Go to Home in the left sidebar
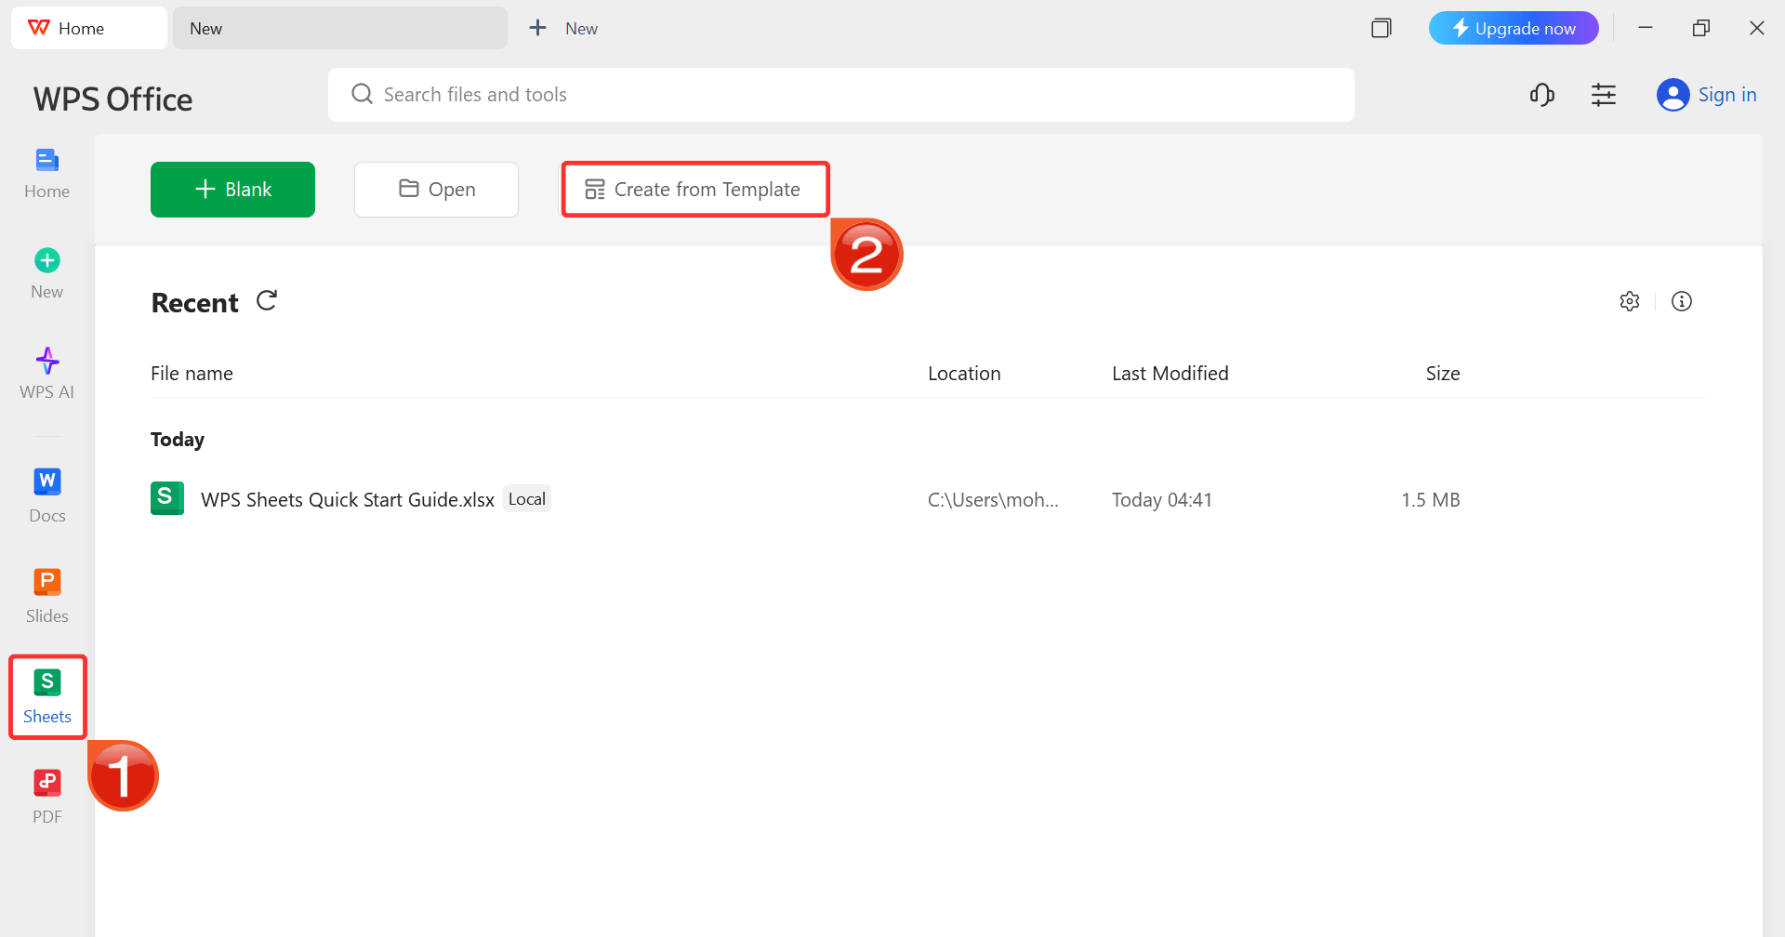1785x937 pixels. (47, 173)
